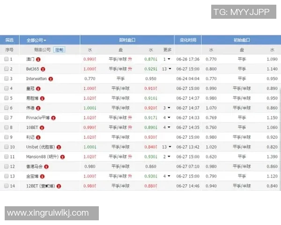Screen dimensions: 281x225
Task: Open the 全部公司 dropdown in the header
Action: 36,40
